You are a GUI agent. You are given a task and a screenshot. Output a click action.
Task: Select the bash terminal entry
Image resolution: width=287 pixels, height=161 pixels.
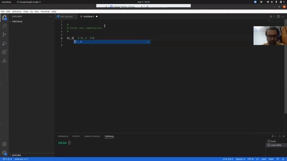[276, 141]
